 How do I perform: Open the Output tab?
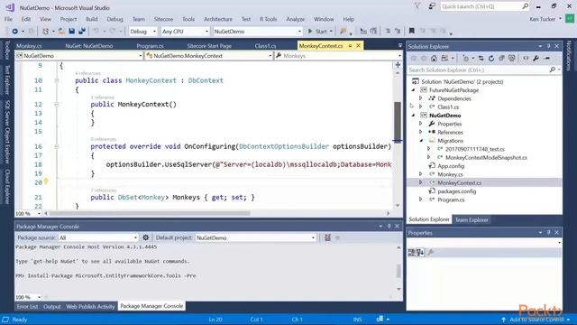pos(52,306)
